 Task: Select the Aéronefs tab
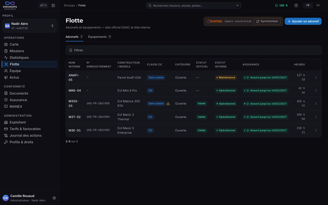pos(74,37)
